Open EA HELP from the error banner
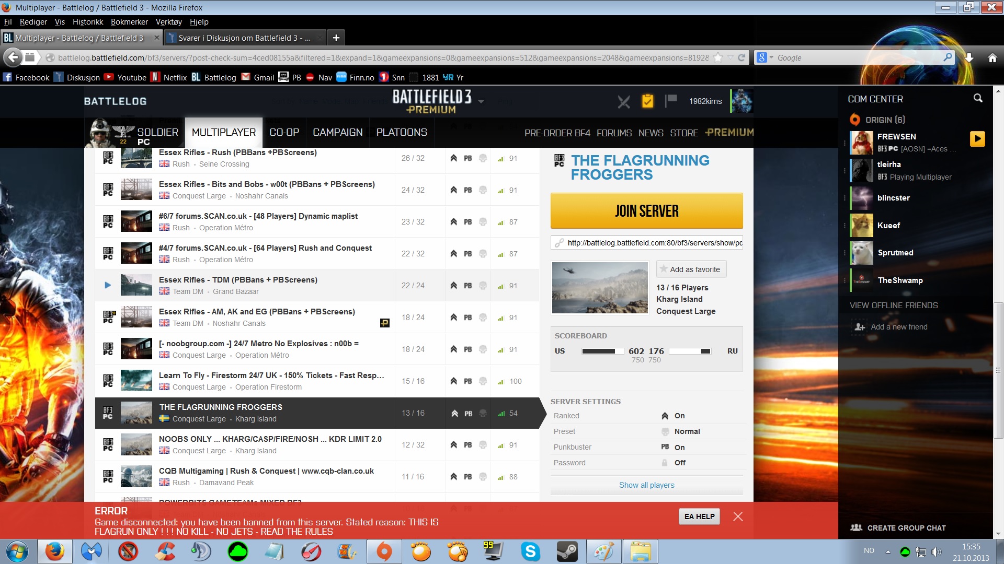1004x564 pixels. pos(699,516)
